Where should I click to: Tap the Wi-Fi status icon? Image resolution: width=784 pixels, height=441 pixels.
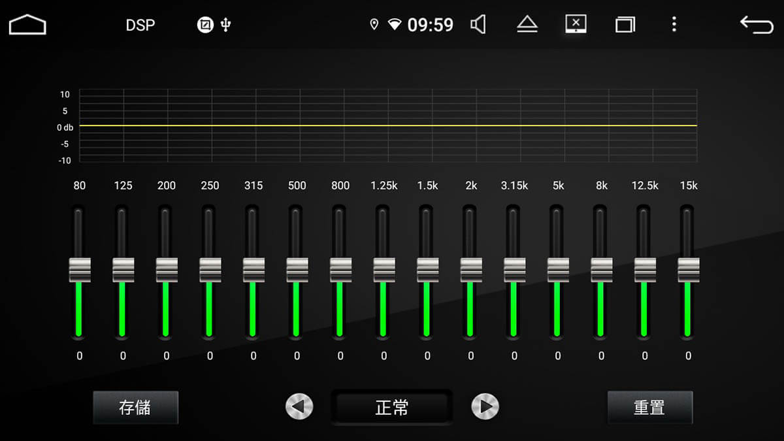[x=395, y=25]
